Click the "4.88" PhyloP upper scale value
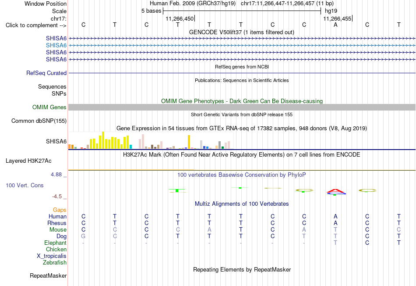This screenshot has height=286, width=416. [56, 175]
